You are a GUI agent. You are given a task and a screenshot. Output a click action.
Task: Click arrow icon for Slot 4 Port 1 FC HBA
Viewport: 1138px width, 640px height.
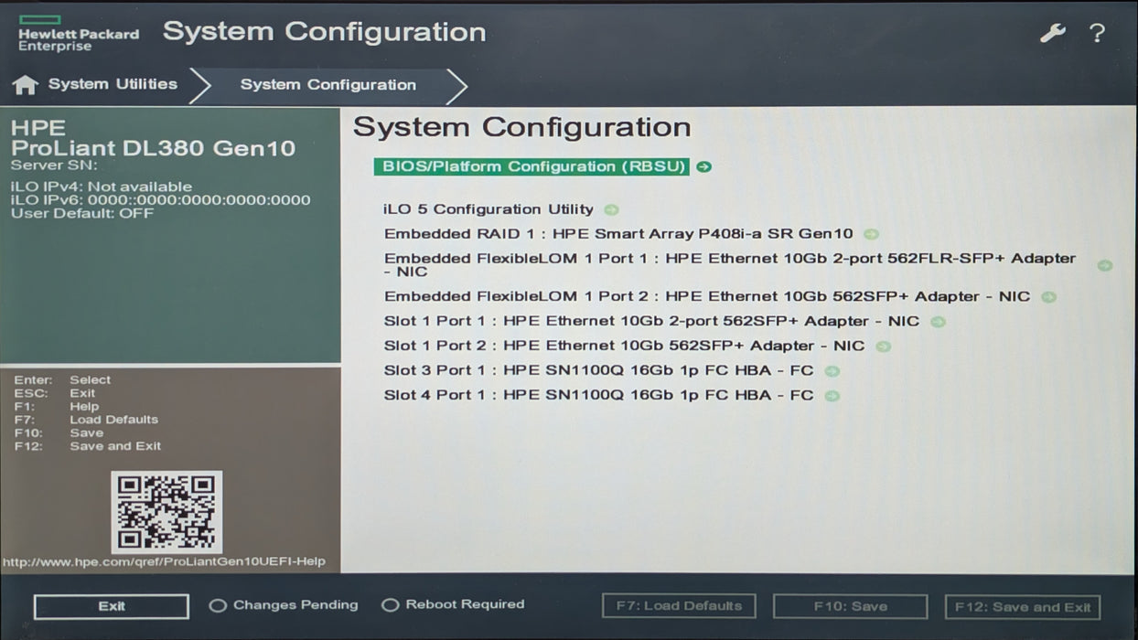click(x=832, y=396)
